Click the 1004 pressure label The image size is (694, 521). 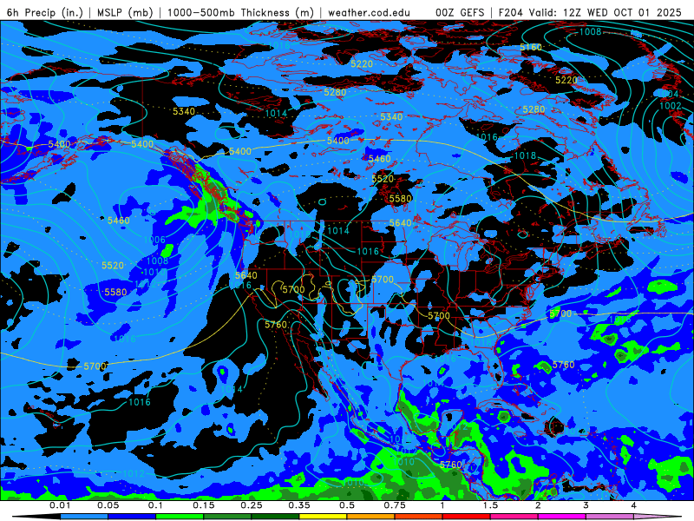[669, 94]
